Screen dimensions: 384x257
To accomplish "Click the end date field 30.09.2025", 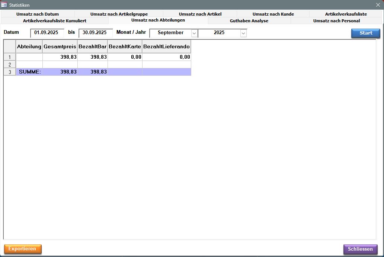I will pyautogui.click(x=96, y=33).
